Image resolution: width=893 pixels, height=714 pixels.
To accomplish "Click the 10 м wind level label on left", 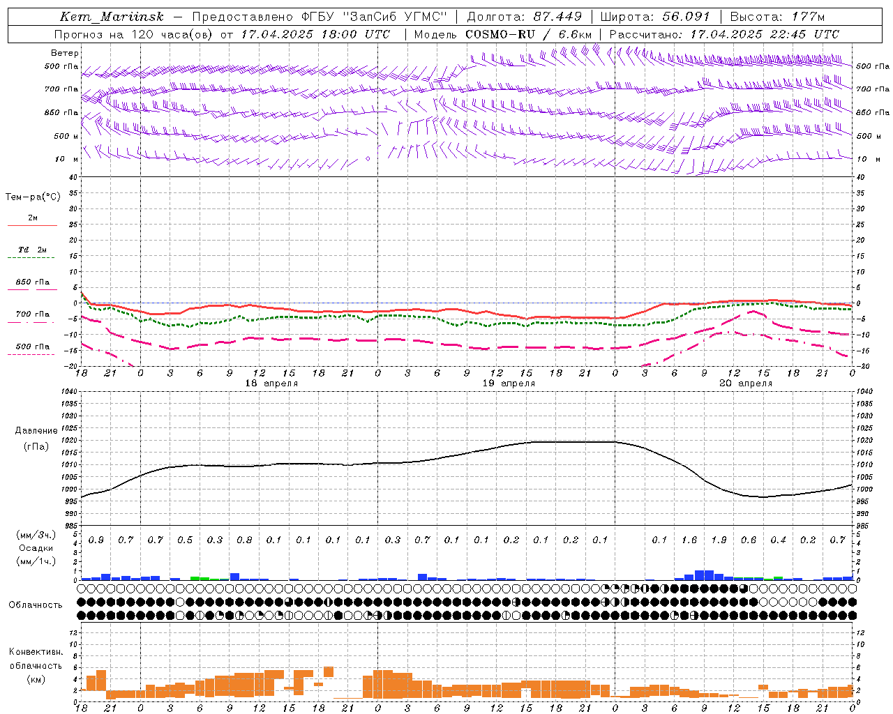I will tap(67, 159).
